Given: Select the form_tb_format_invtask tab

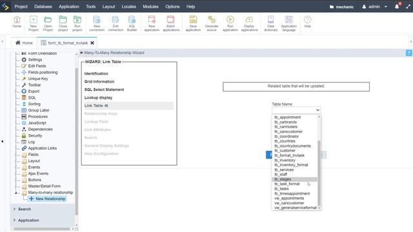Looking at the screenshot, I should point(67,43).
